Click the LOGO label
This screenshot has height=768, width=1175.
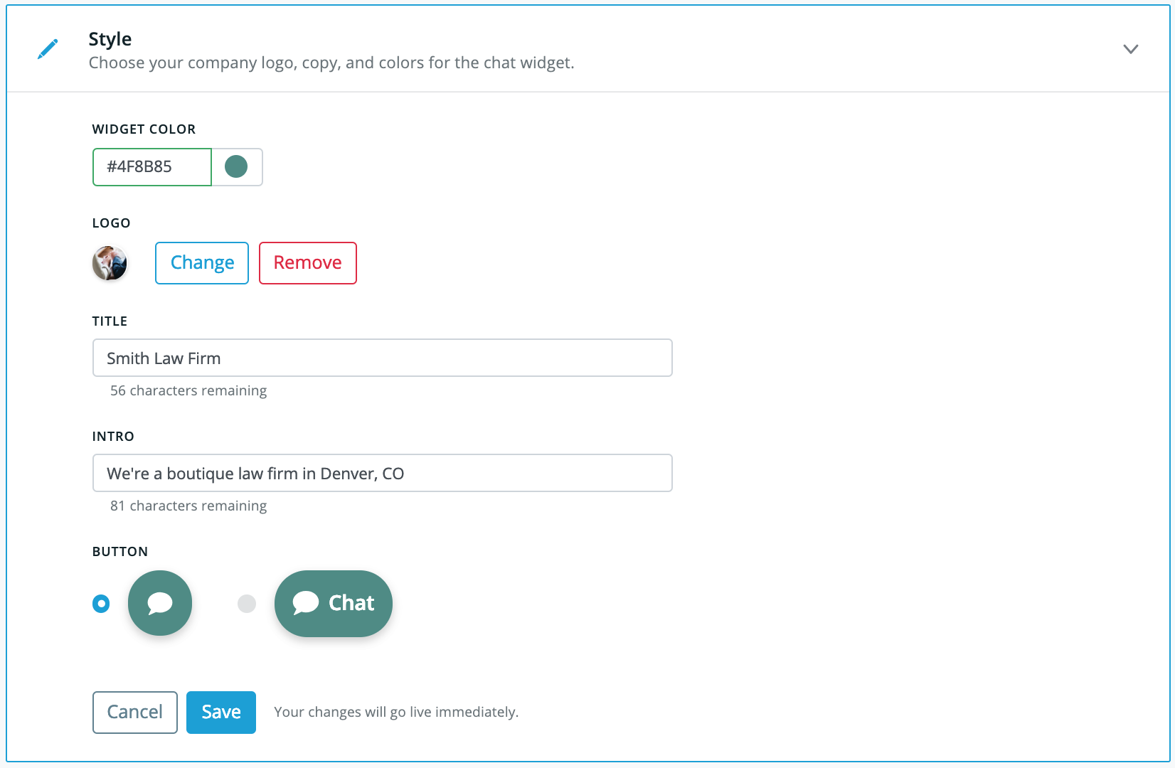coord(112,223)
